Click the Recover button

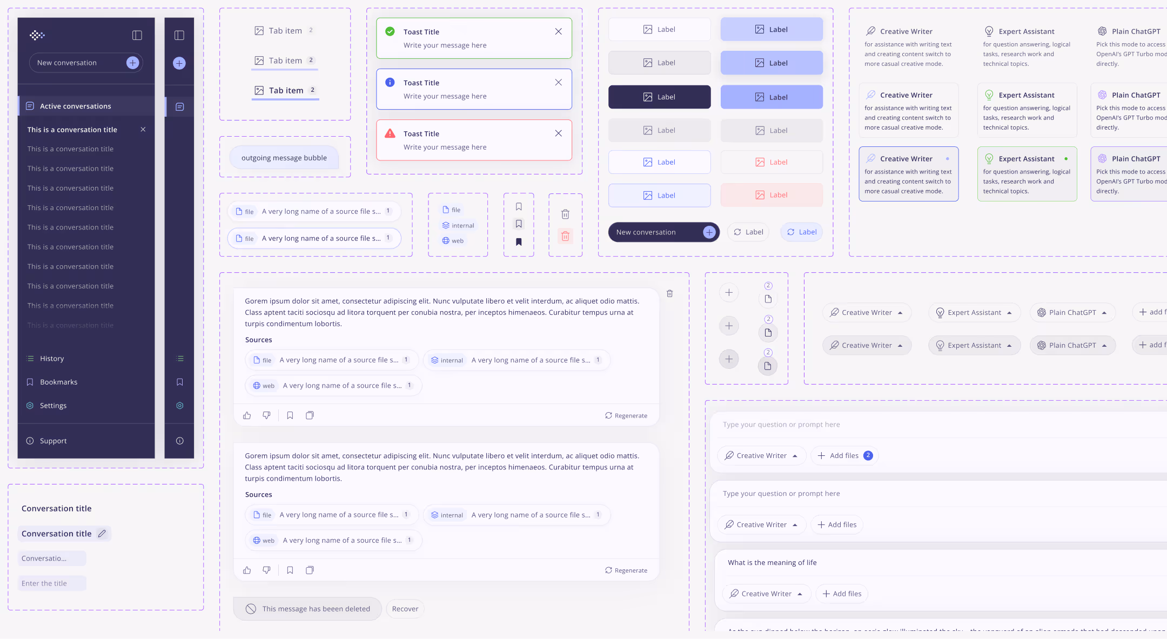coord(405,609)
